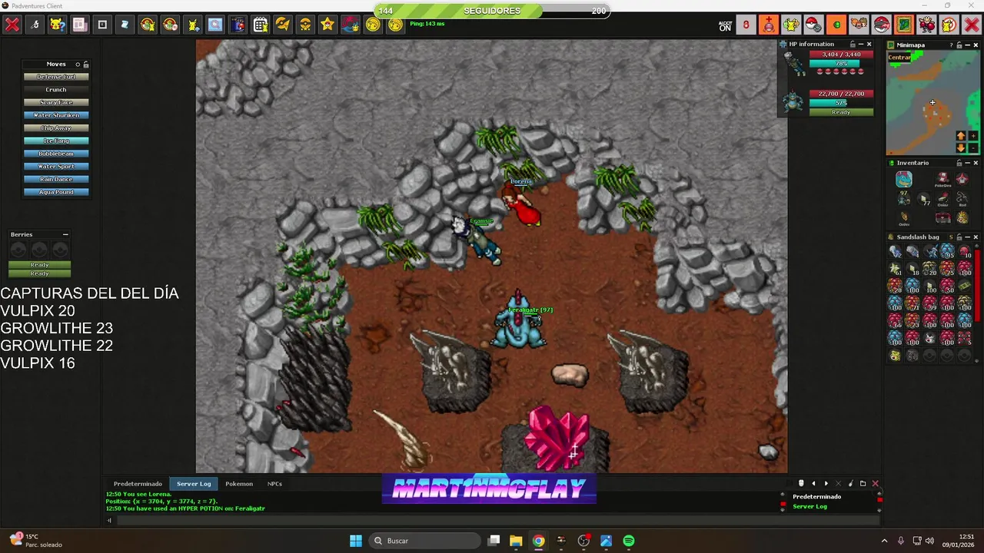Click the SEGUIDORES progress bar
This screenshot has height=553, width=984.
(492, 11)
